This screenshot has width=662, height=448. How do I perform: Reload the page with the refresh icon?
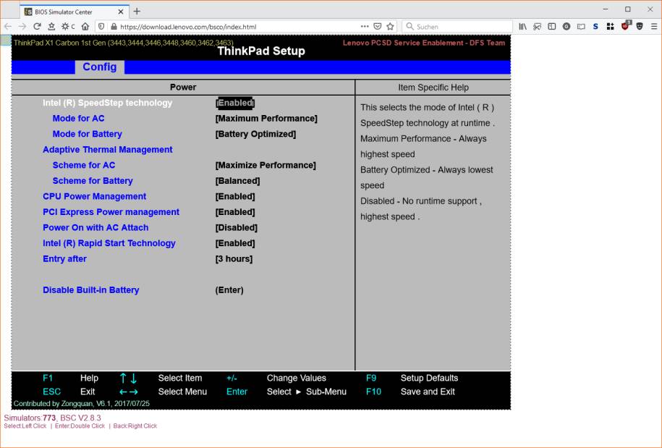point(36,26)
